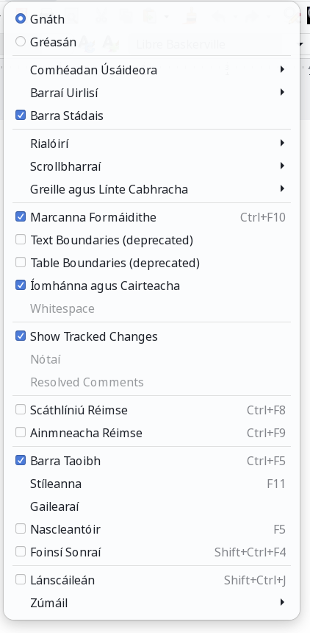The image size is (310, 633).
Task: Disable Show Tracked Changes
Action: [21, 336]
